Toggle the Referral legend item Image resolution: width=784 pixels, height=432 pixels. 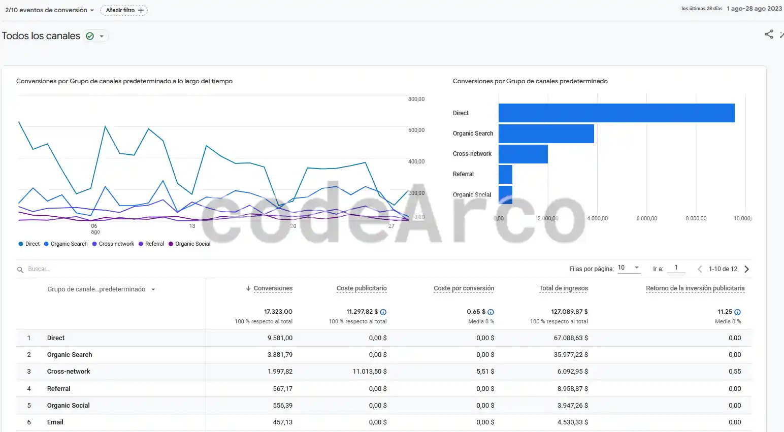coord(151,244)
